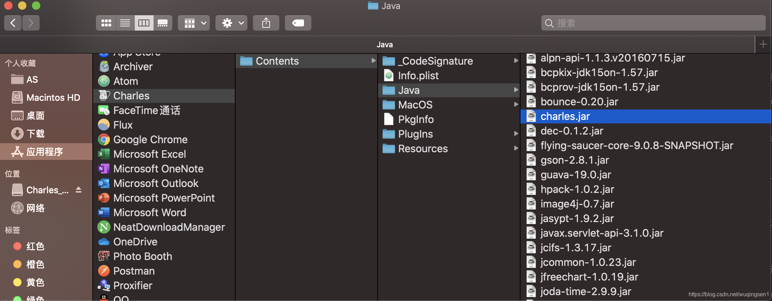Select the orange tag 橙色
The width and height of the screenshot is (772, 301).
(46, 264)
